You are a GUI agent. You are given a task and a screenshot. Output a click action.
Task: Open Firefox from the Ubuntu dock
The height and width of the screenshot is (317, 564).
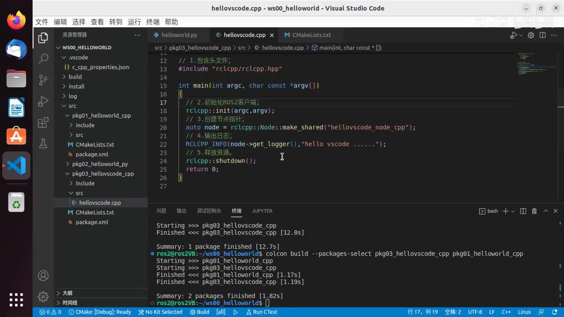[x=16, y=21]
